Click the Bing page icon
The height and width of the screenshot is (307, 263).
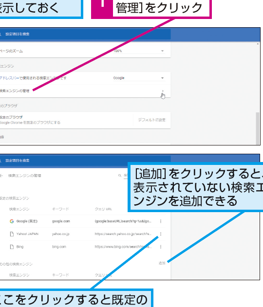click(x=12, y=247)
